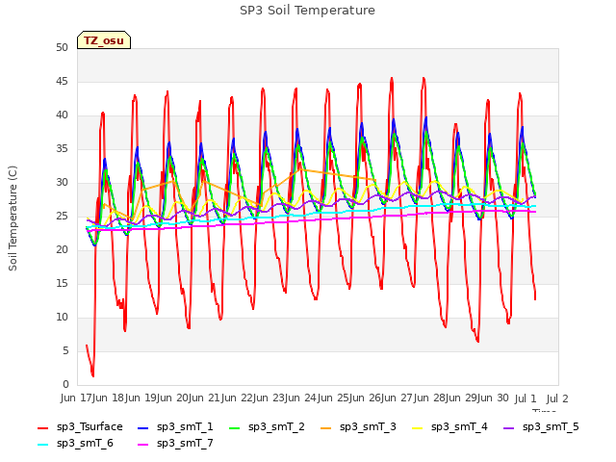
Task: Click the purple sp3_smT_5 legend swatch
Action: (x=509, y=427)
